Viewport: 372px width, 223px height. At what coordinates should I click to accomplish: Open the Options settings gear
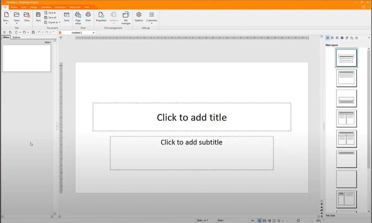coord(139,16)
